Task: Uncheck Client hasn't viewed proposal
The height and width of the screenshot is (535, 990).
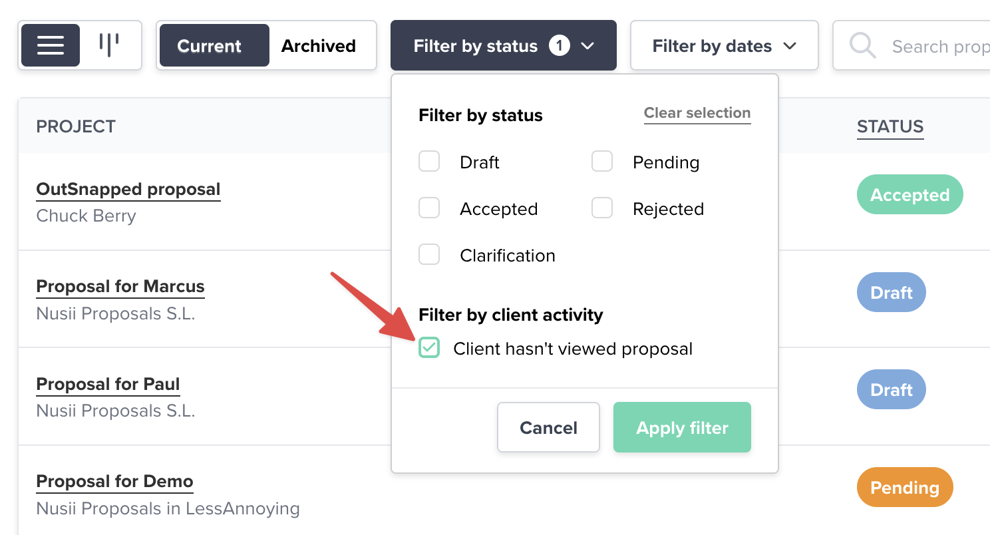Action: [429, 347]
